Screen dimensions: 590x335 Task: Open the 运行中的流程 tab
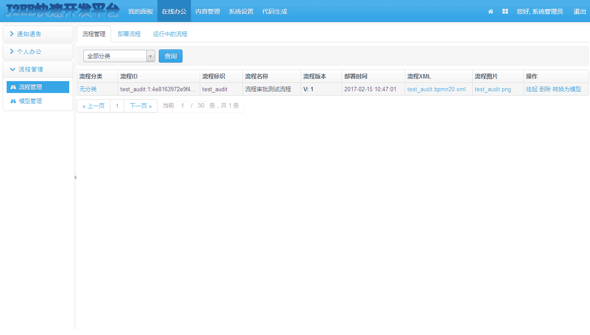pyautogui.click(x=169, y=33)
